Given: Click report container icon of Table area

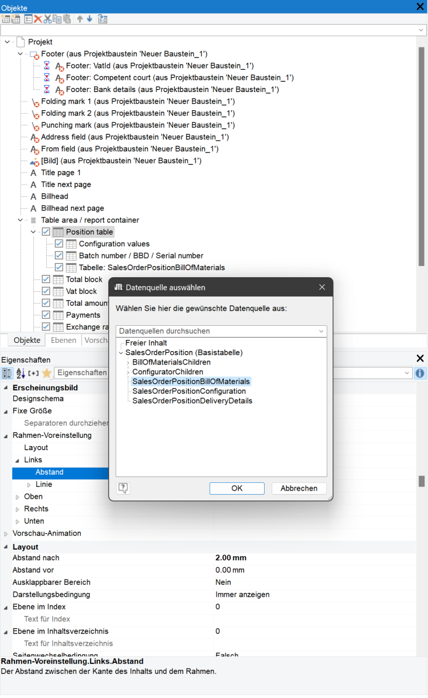Looking at the screenshot, I should tap(33, 220).
